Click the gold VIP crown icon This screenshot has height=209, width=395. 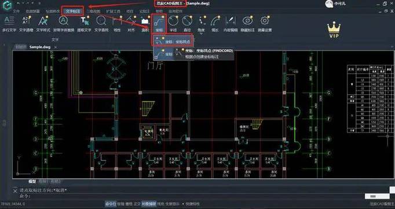click(x=334, y=30)
